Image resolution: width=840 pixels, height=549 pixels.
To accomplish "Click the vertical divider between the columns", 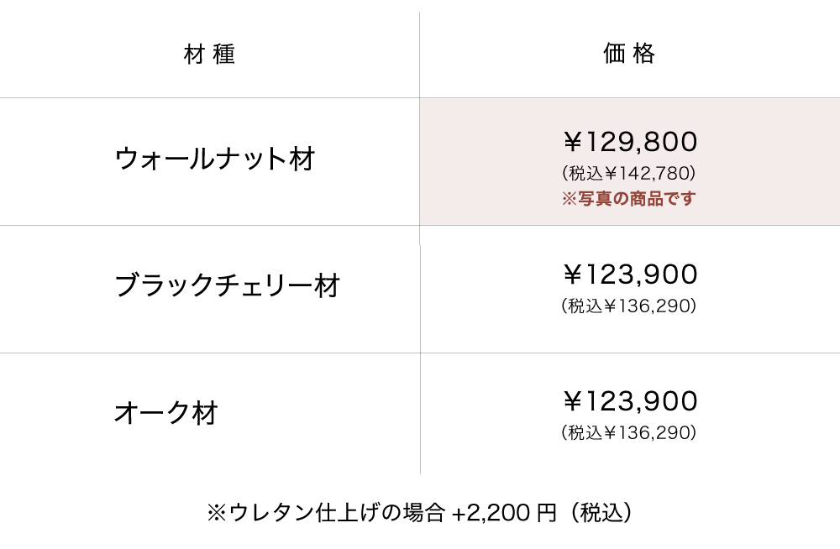I will [x=420, y=286].
